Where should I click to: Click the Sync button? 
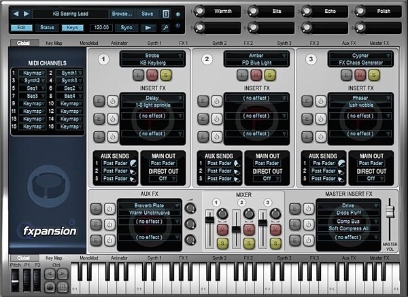click(126, 28)
